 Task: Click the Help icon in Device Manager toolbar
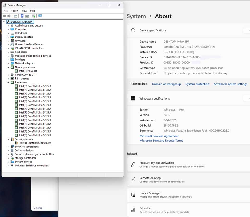tap(22, 16)
